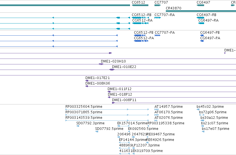Open the CG7707-RA transcript label
The width and height of the screenshot is (236, 155).
(x=164, y=15)
